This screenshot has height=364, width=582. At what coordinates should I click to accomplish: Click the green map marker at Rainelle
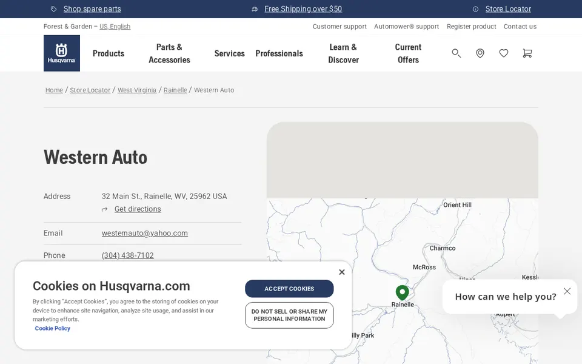point(403,292)
